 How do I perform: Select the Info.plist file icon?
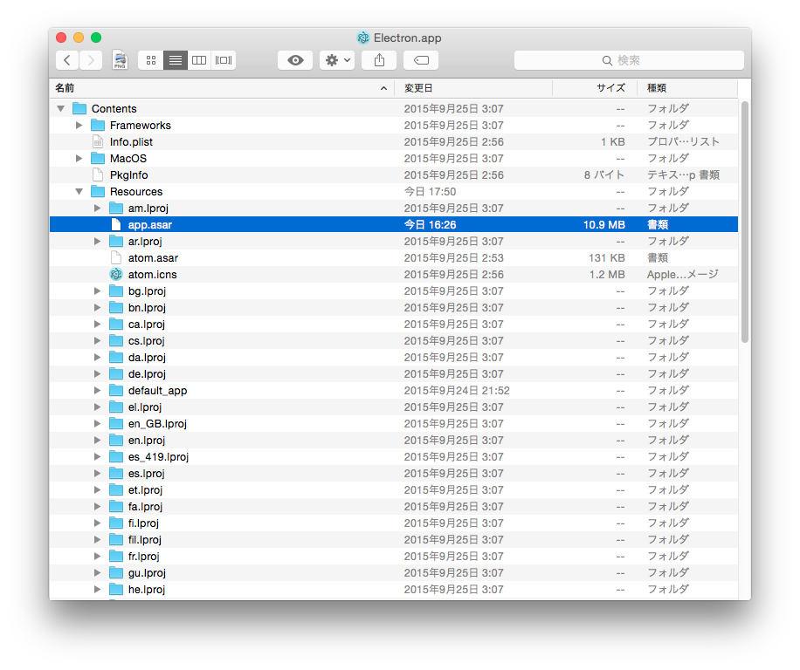click(x=98, y=141)
